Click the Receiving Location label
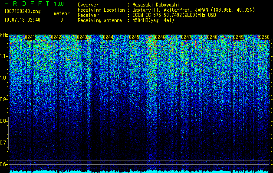Viewport: 273px width, 173px height. [101, 10]
